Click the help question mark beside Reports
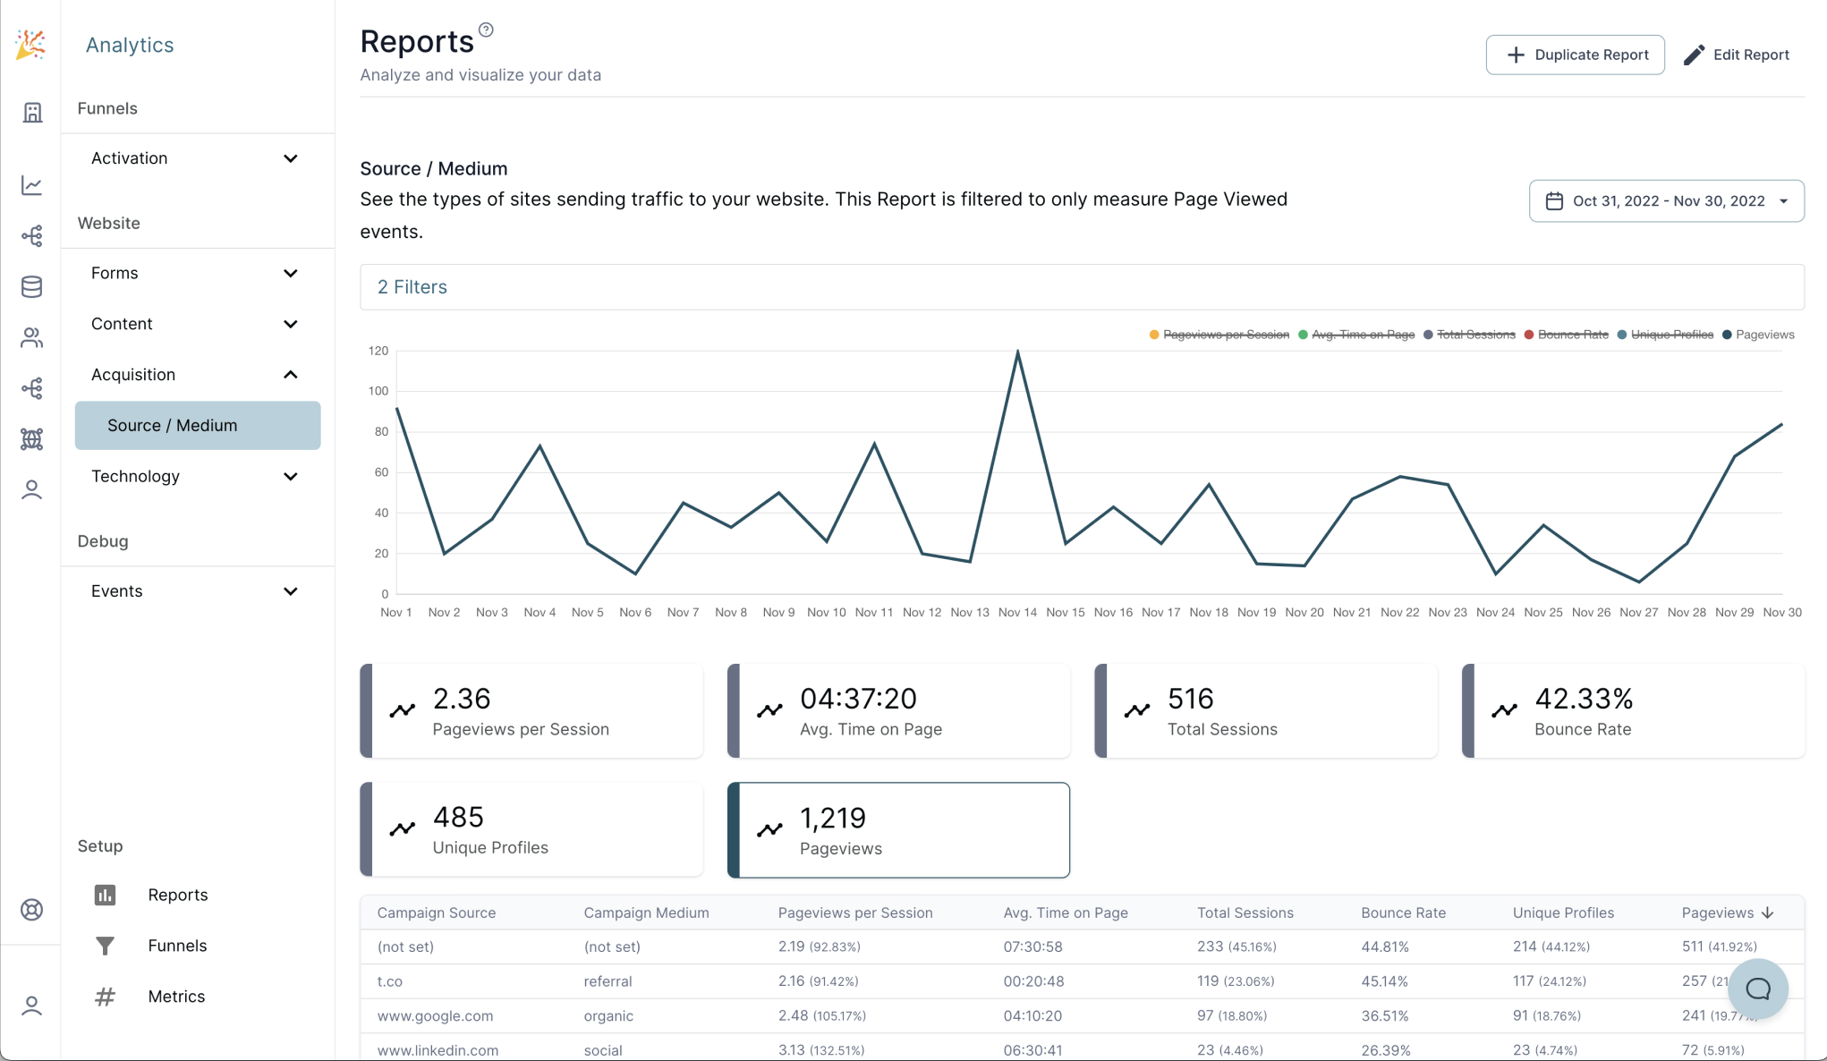Viewport: 1827px width, 1061px height. pos(486,30)
